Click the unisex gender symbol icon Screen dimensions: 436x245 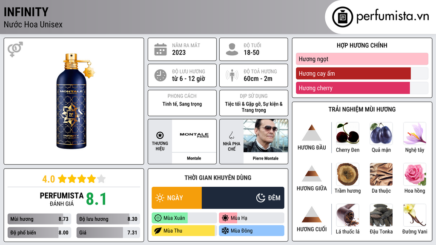[x=15, y=49]
